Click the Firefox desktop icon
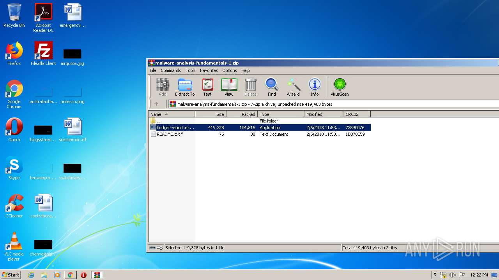Image resolution: width=499 pixels, height=280 pixels. point(14,54)
